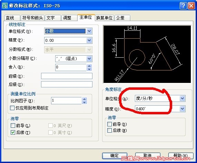This screenshot has height=163, width=197.
Task: Open the 换算单位 tab
Action: pos(105,18)
